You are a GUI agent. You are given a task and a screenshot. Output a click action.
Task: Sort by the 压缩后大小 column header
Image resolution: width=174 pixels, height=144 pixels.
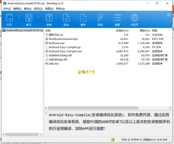point(122,30)
